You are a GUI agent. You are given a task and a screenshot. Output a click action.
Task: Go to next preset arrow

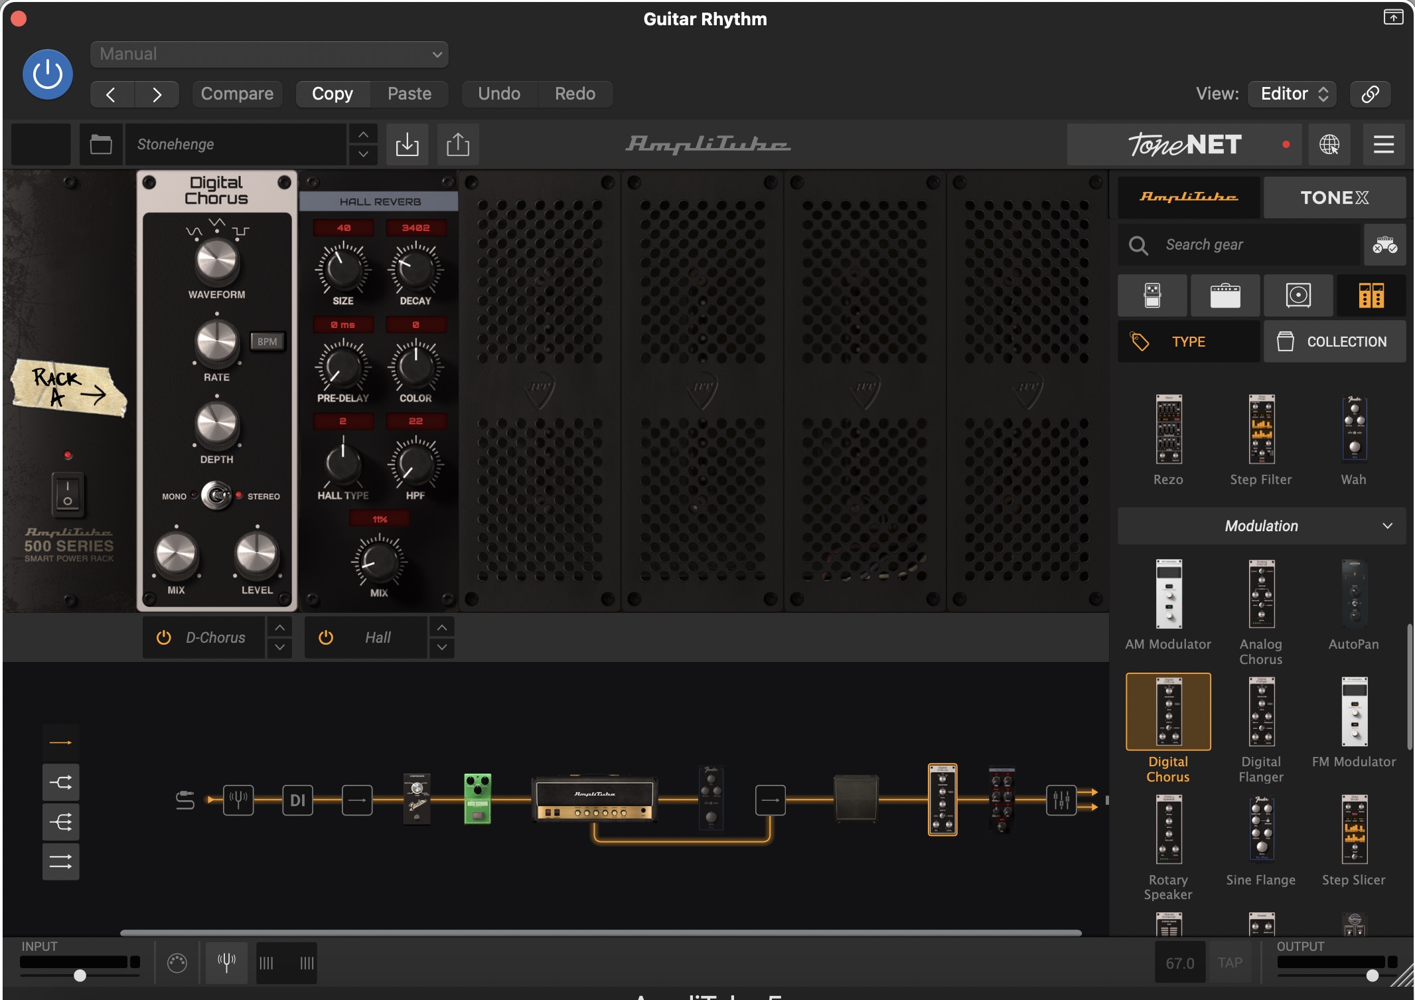tap(157, 94)
